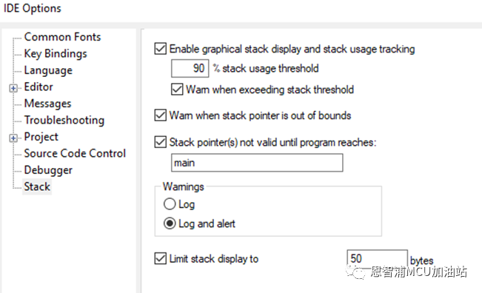
Task: Select the Language options category
Action: pos(48,70)
